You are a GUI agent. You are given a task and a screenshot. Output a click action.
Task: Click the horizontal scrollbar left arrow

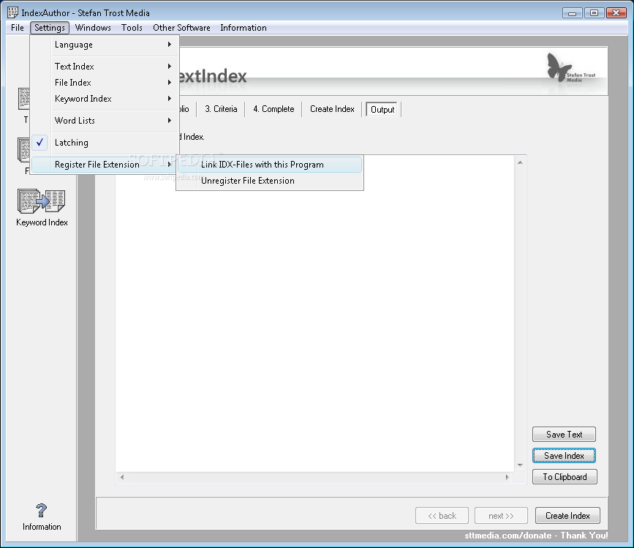(122, 477)
